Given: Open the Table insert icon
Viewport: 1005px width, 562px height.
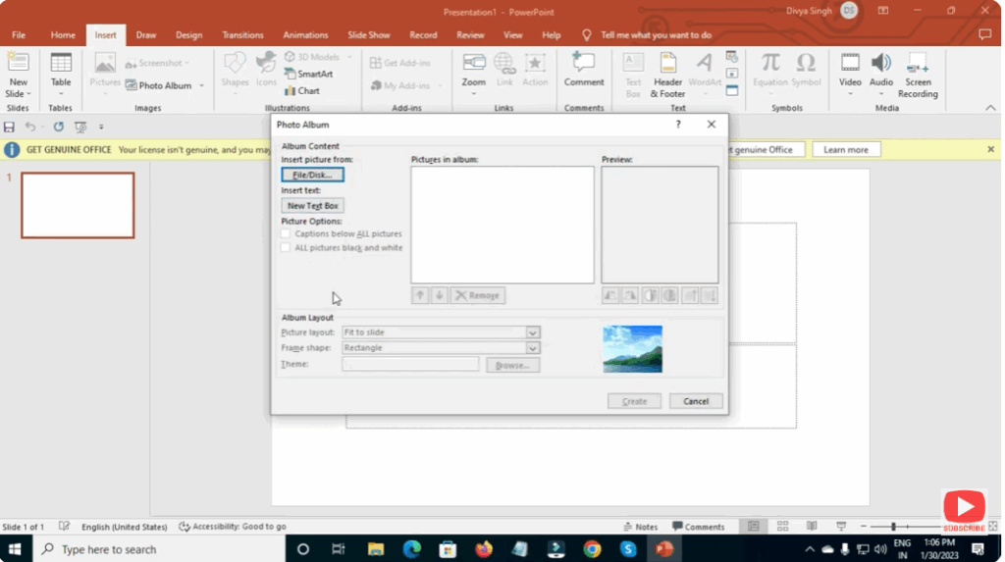Looking at the screenshot, I should pos(61,63).
